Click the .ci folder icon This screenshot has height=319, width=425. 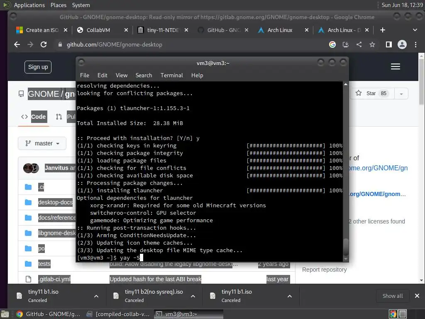[x=28, y=187]
